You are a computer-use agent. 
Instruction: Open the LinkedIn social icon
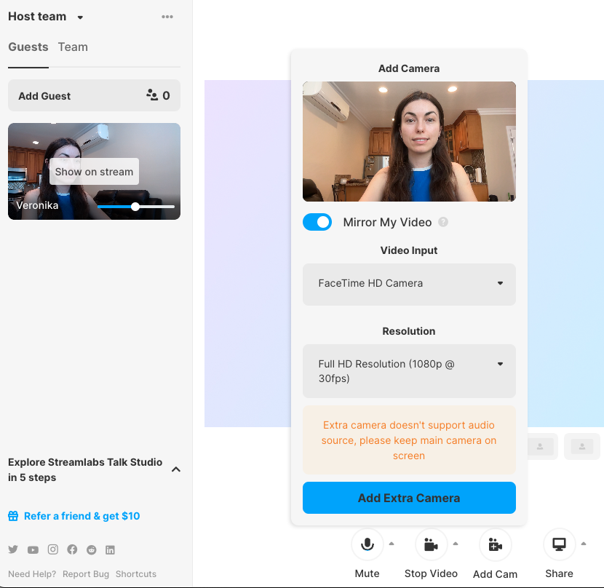pyautogui.click(x=110, y=550)
